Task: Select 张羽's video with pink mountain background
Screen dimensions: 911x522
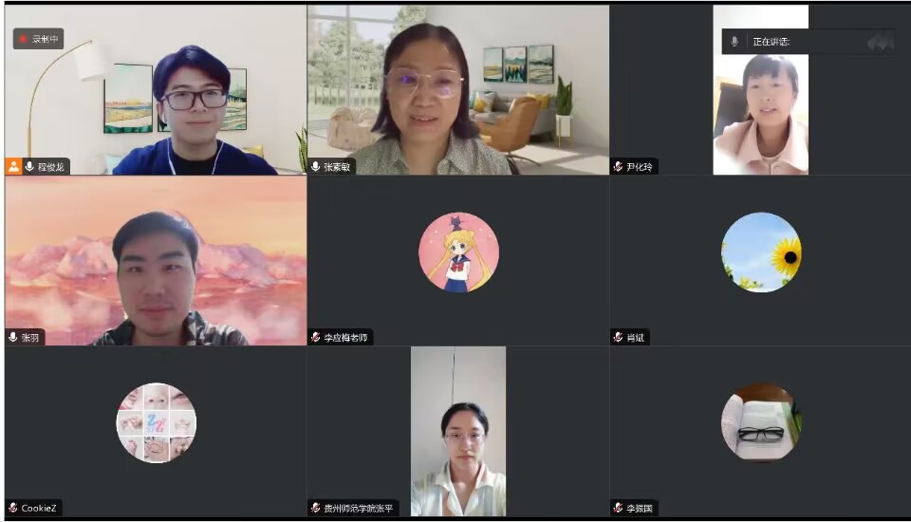Action: 156,260
